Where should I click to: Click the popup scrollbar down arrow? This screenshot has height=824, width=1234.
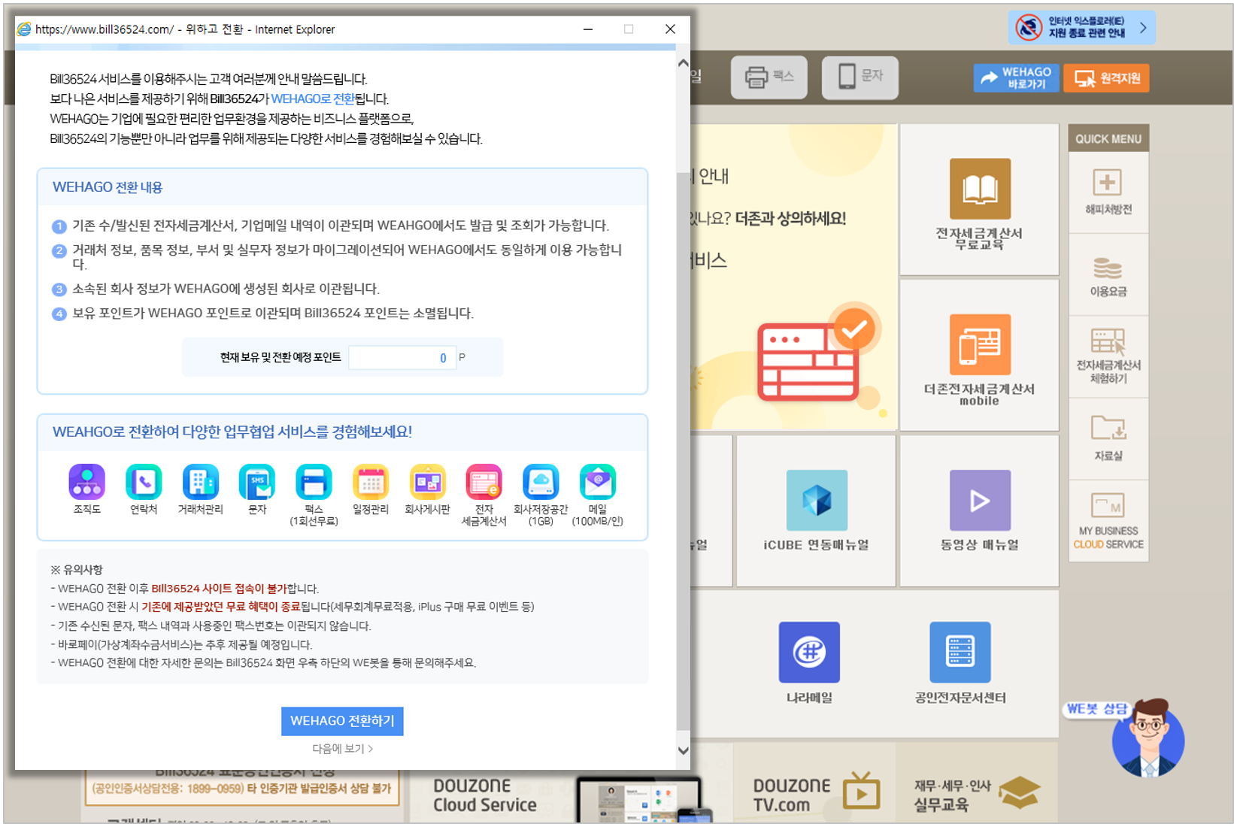683,750
